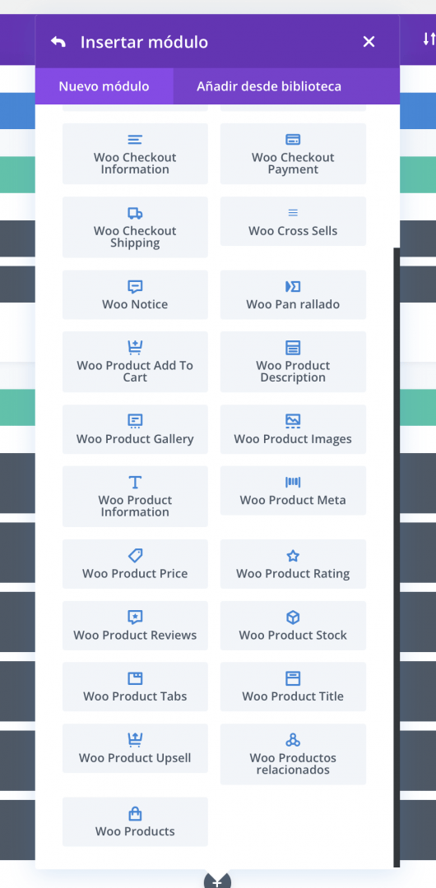Insert the Woo Cross Sells module
436x888 pixels.
pyautogui.click(x=293, y=221)
